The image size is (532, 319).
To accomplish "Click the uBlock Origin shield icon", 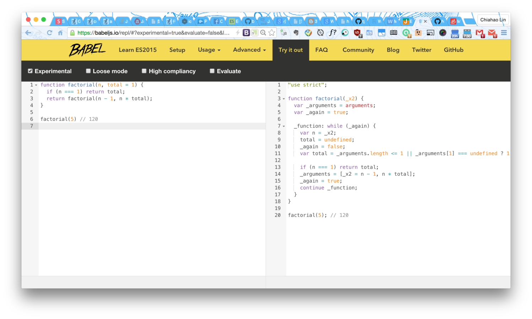I will (358, 33).
